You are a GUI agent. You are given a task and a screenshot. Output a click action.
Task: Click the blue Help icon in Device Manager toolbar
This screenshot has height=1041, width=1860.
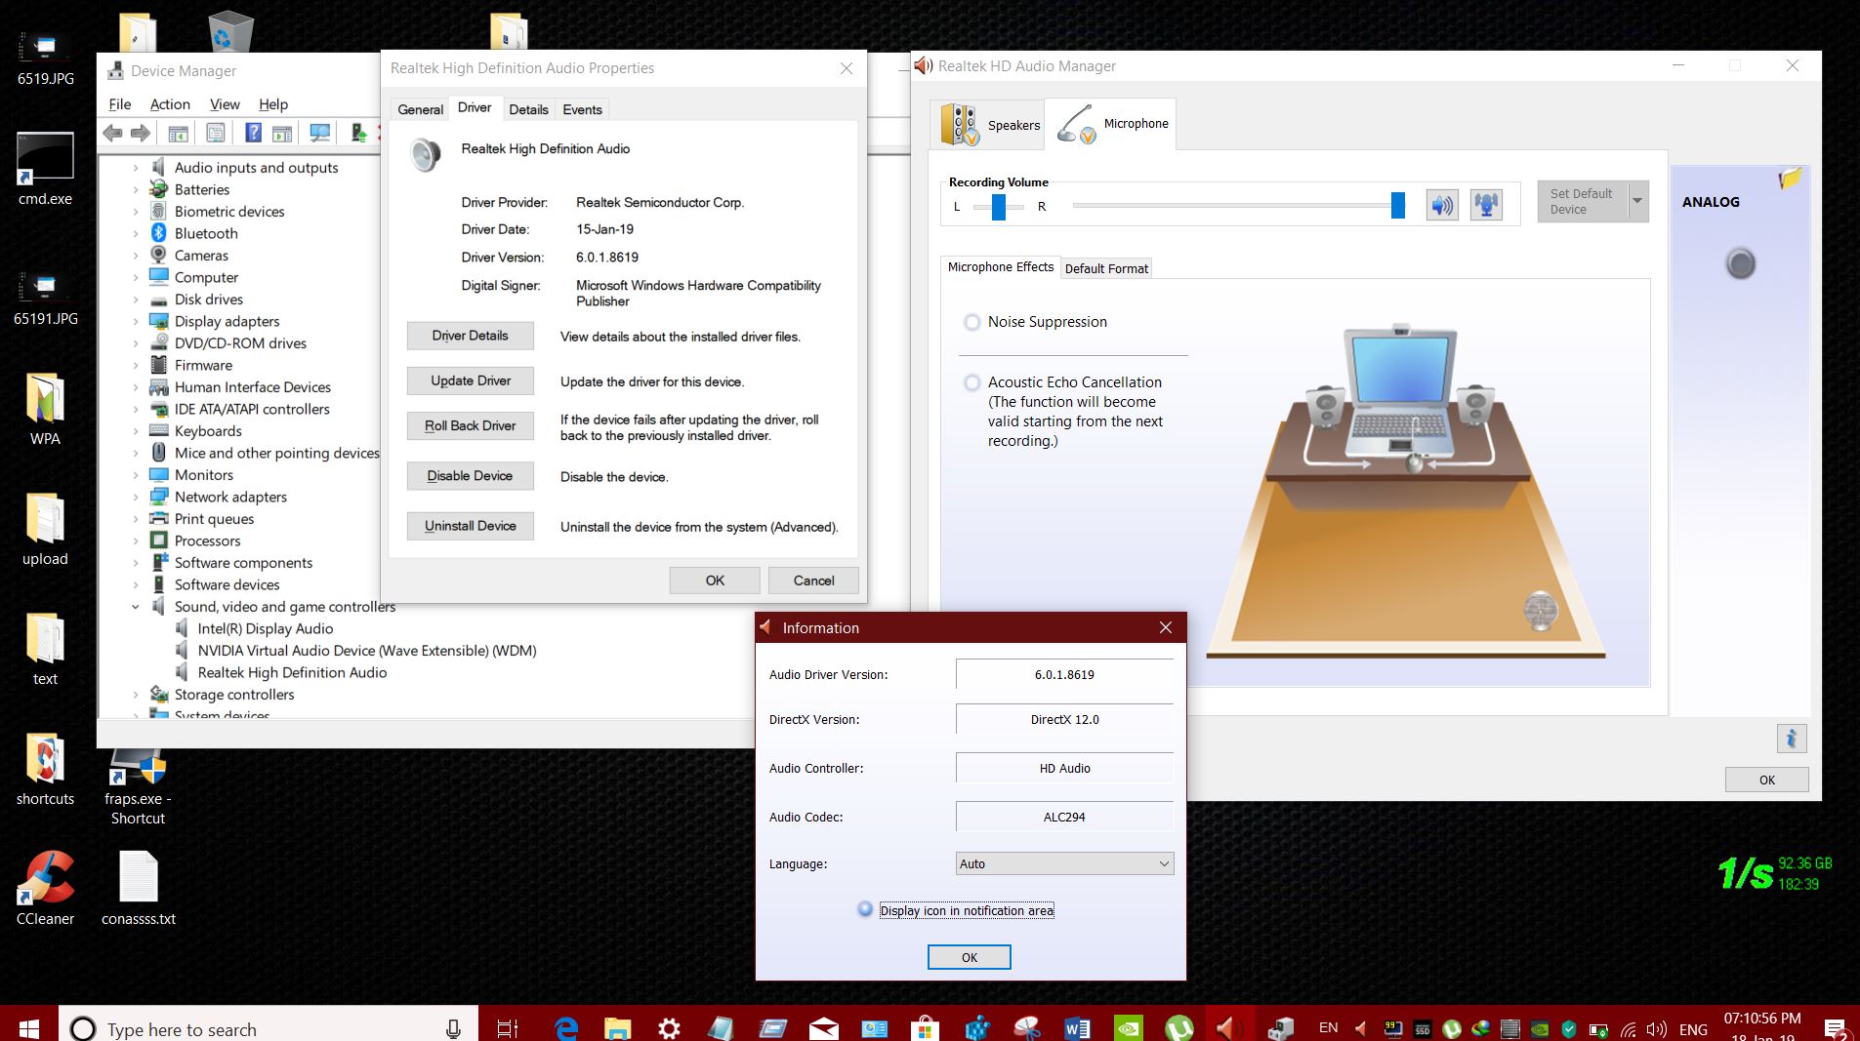tap(253, 133)
